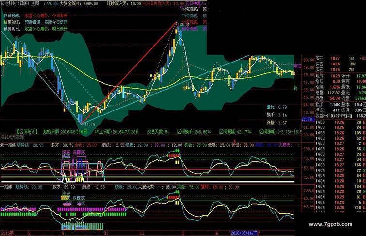The height and width of the screenshot is (236, 366).
Task: Select the 昨日预测 forecast line
Action: pos(35,16)
